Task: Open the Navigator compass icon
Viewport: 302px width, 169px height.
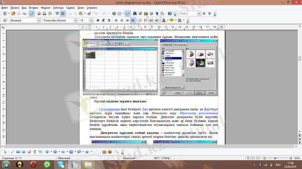Action: point(140,14)
